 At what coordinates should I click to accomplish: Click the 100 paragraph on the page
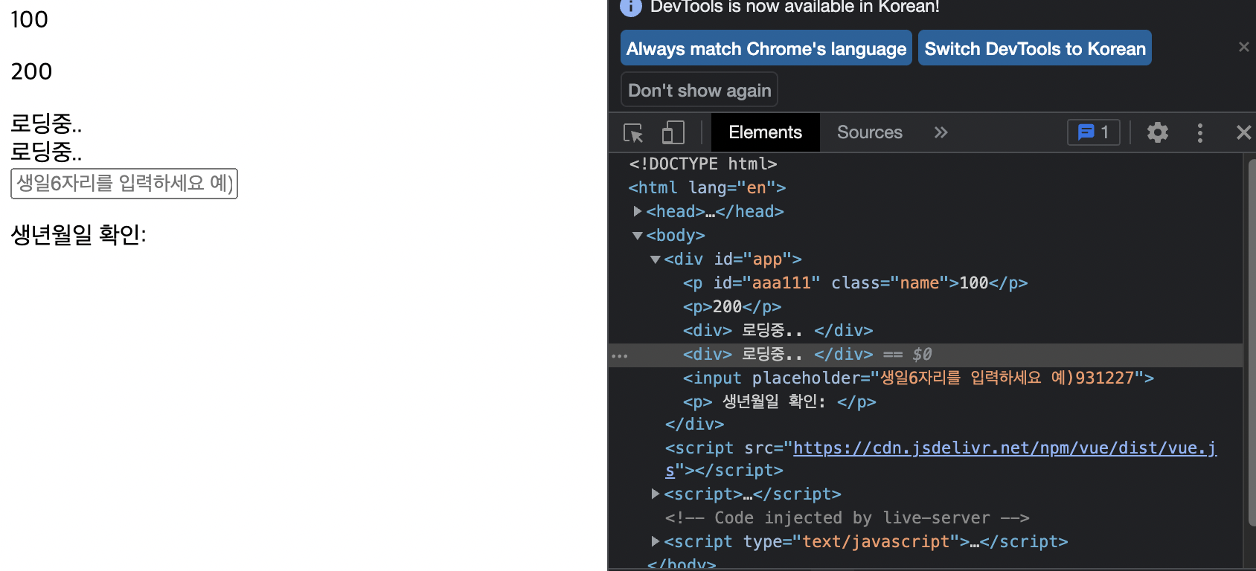tap(30, 19)
